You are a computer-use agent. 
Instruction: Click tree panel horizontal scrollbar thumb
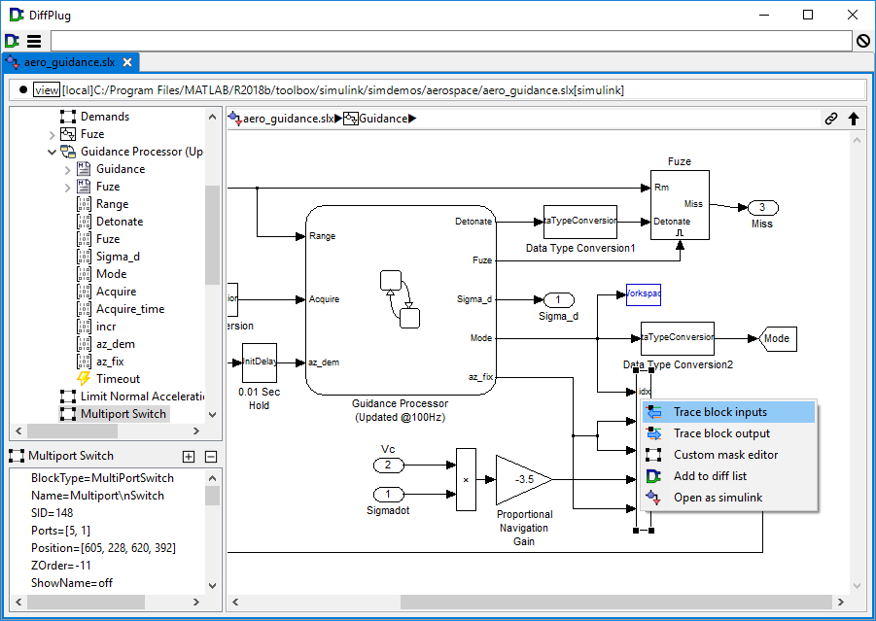(72, 431)
